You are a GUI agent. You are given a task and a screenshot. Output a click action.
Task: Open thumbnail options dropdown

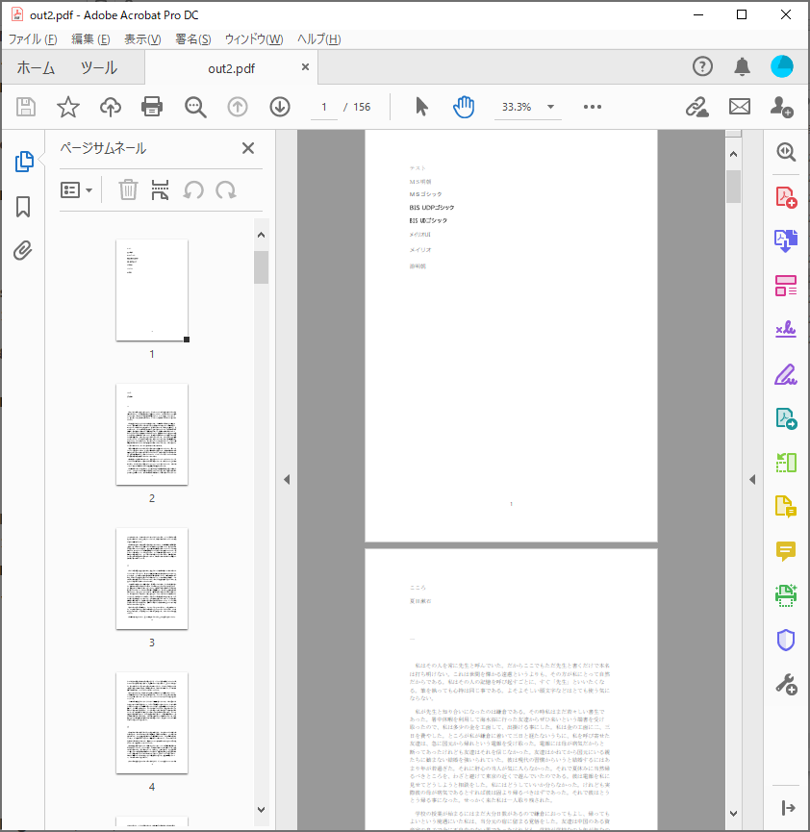[76, 189]
